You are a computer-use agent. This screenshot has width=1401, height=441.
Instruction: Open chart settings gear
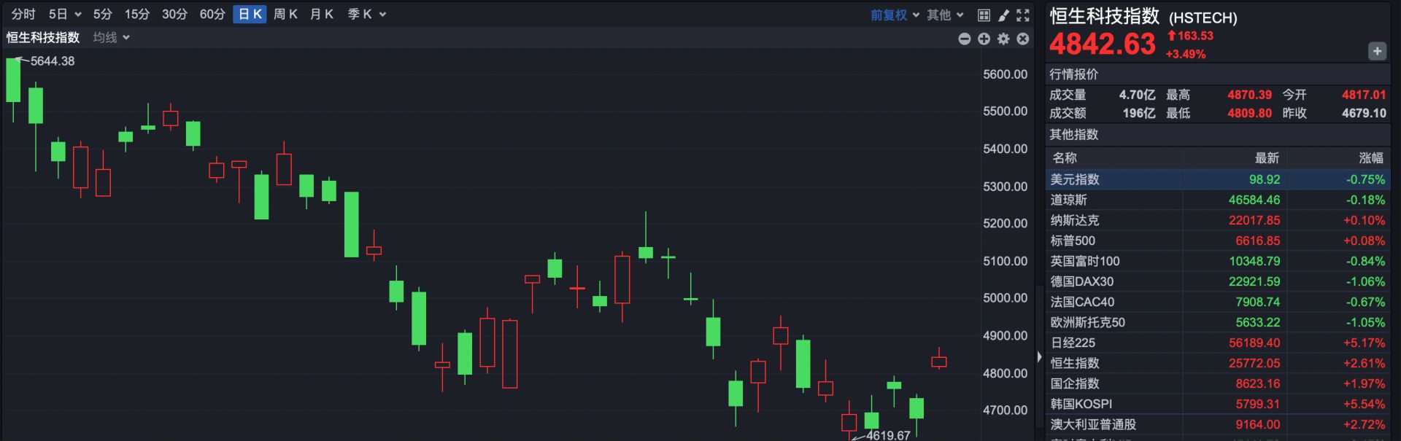(1003, 39)
